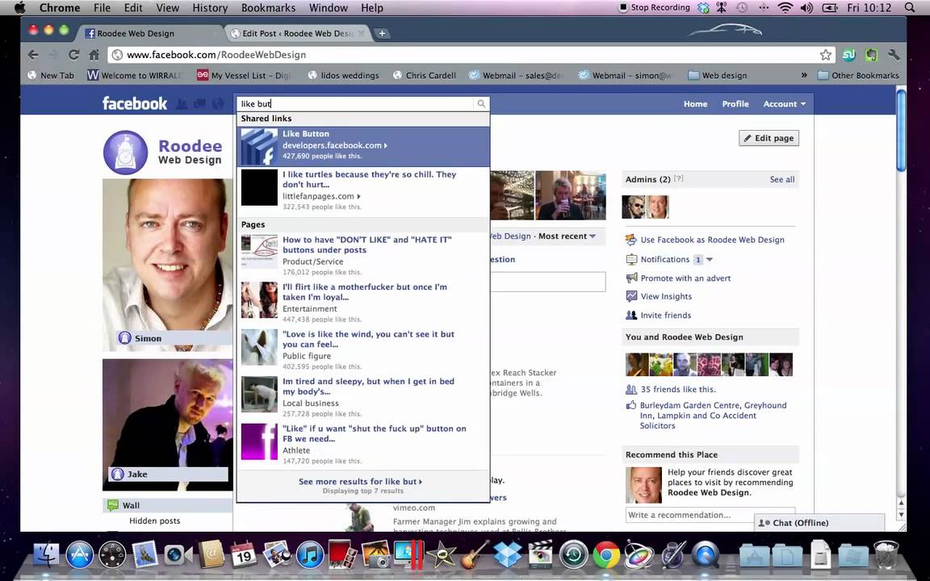This screenshot has height=581, width=930.
Task: Open the I like turtles search result
Action: tap(363, 190)
